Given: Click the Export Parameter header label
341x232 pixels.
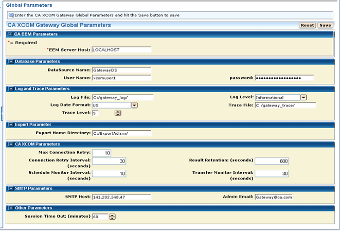Looking at the screenshot, I should click(x=33, y=124).
